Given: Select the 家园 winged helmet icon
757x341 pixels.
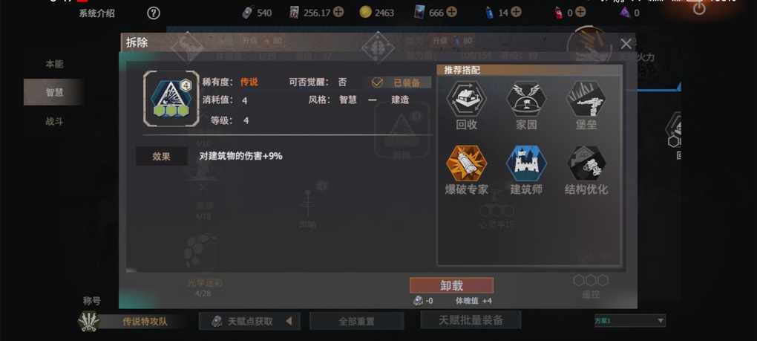Looking at the screenshot, I should point(526,99).
